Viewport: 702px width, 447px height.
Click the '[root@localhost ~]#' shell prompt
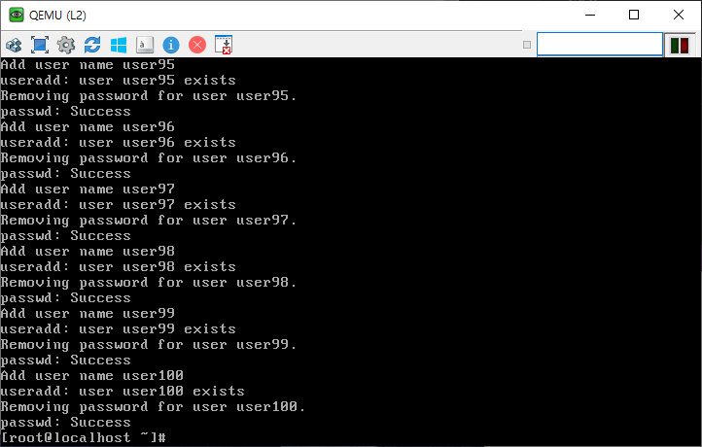coord(84,437)
